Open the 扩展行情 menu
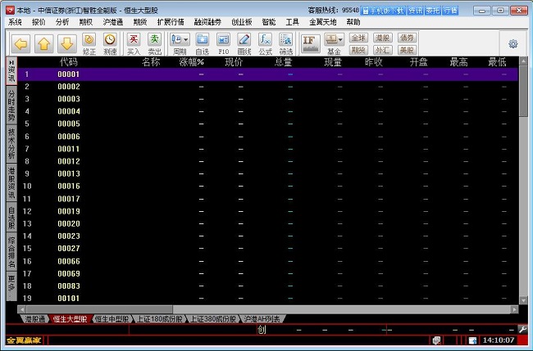 [171, 22]
